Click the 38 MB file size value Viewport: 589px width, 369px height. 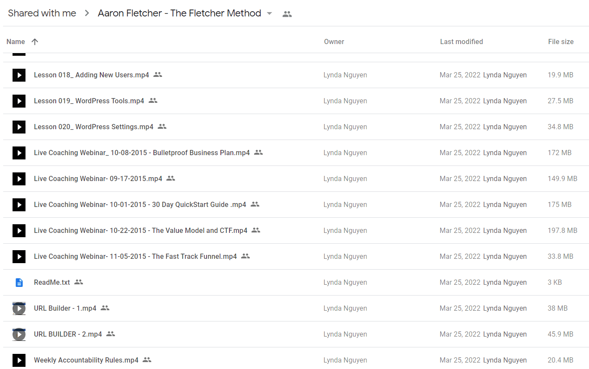(558, 309)
